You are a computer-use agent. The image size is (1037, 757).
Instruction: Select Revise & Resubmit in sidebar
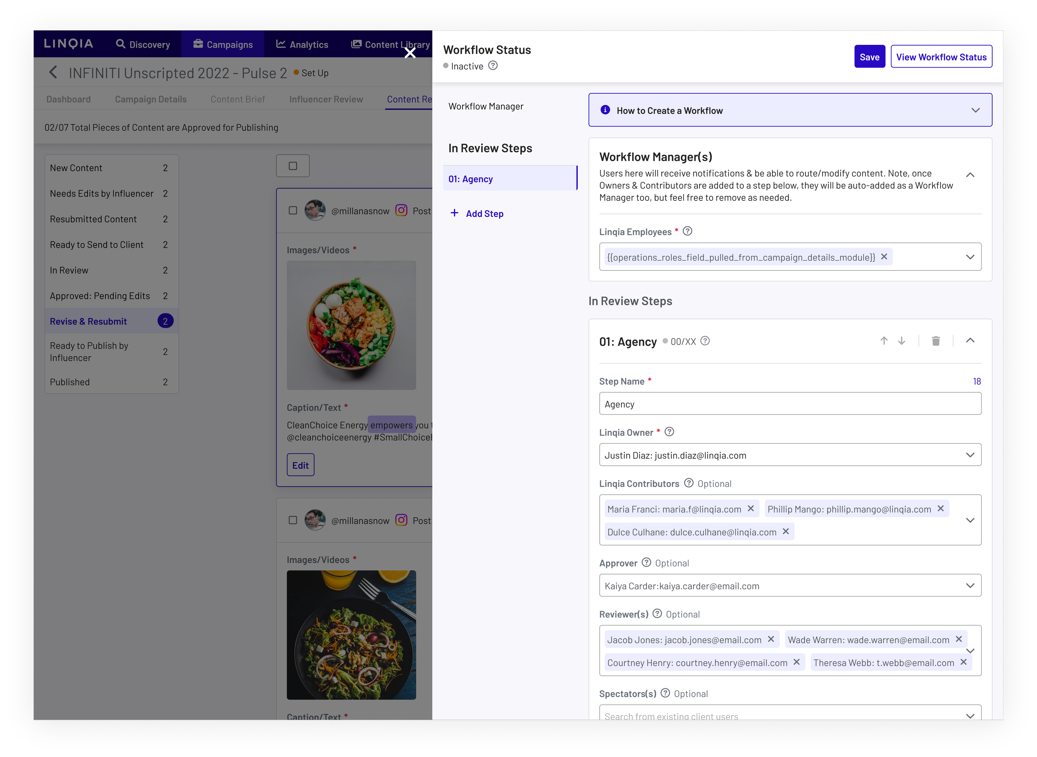tap(88, 321)
